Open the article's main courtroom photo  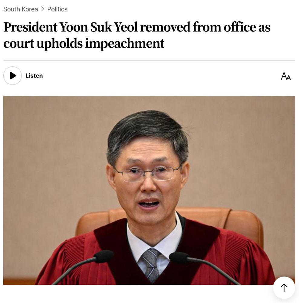click(x=149, y=190)
